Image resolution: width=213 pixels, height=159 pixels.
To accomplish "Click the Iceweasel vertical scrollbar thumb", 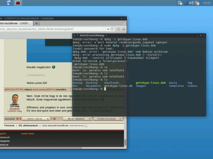I will pyautogui.click(x=125, y=142).
